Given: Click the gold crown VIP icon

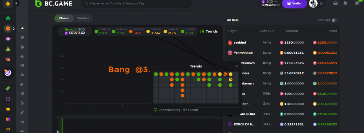Looking at the screenshot, I should (x=8, y=109).
